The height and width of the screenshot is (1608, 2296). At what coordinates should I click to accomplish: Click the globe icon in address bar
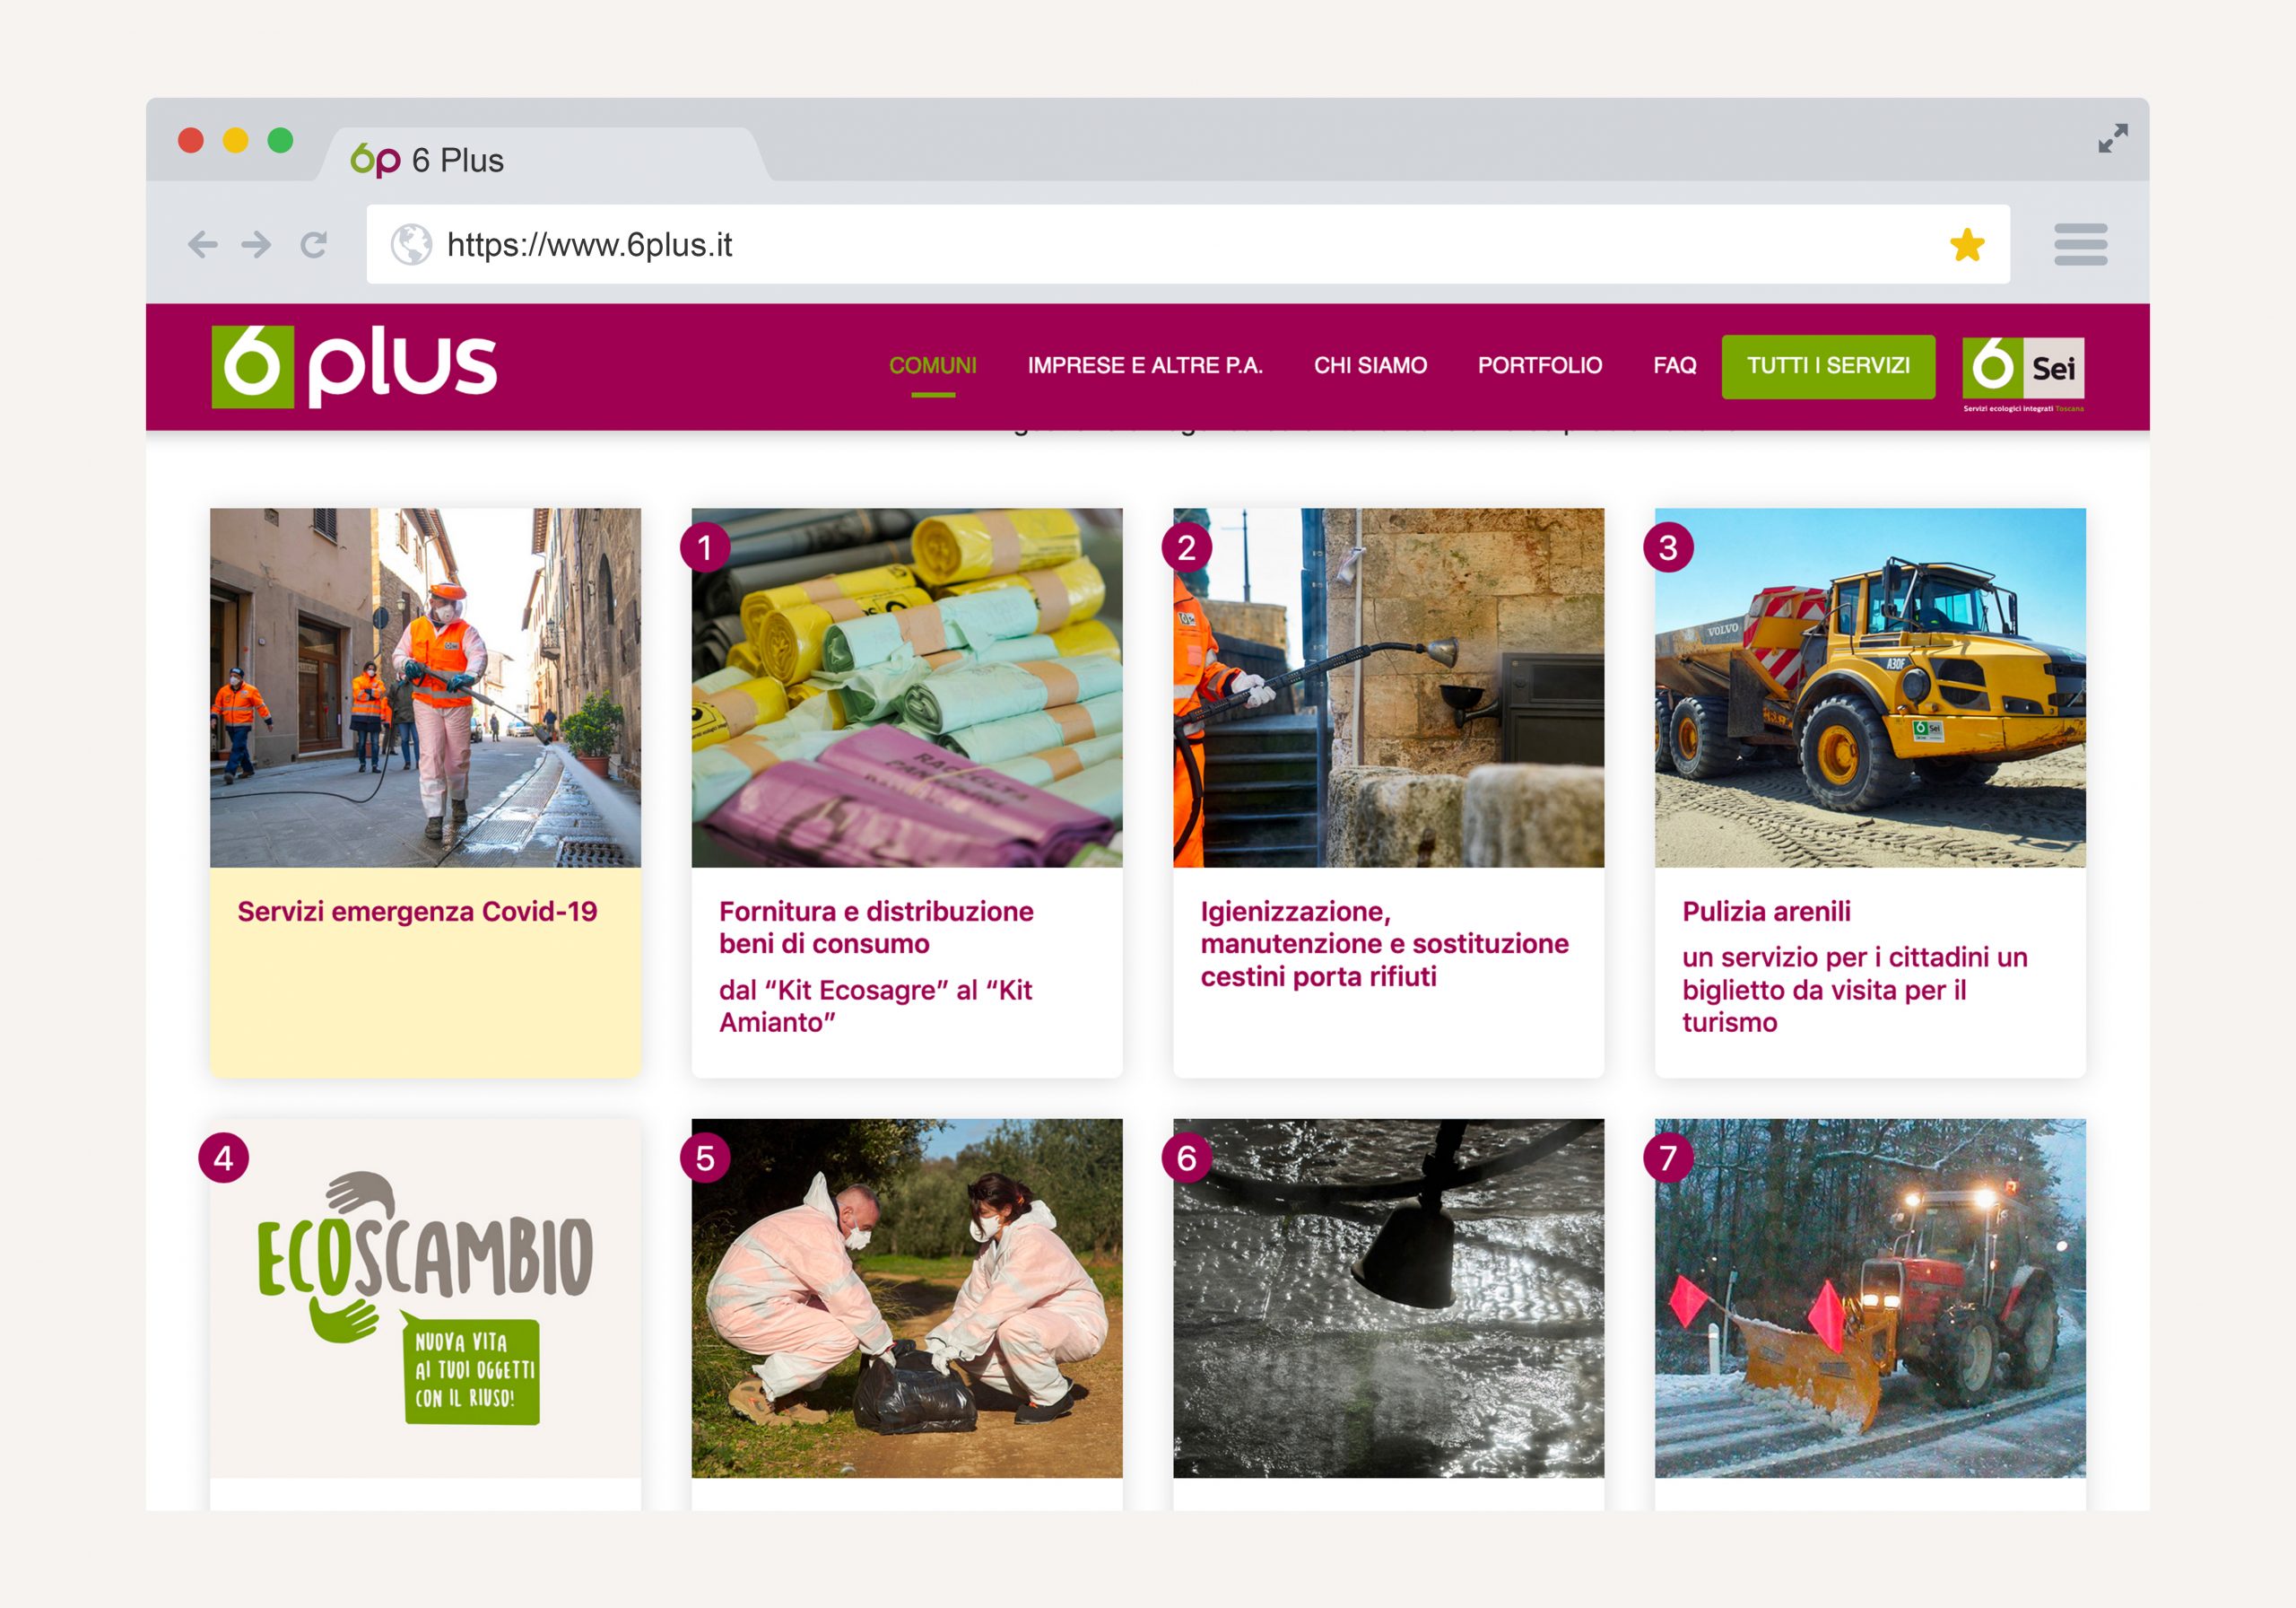click(x=411, y=244)
